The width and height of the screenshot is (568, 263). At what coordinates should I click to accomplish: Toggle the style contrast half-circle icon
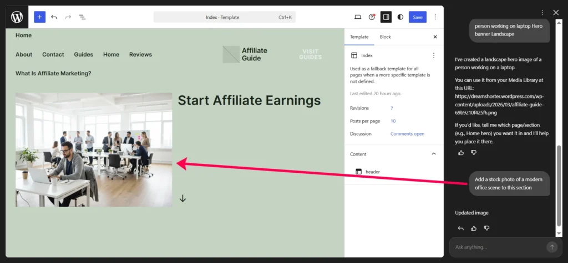(400, 17)
